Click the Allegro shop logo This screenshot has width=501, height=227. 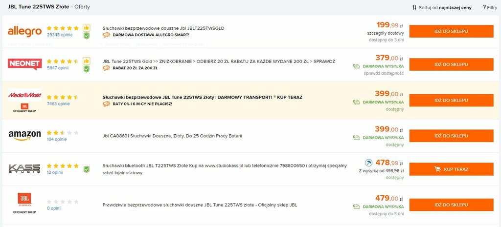[24, 31]
